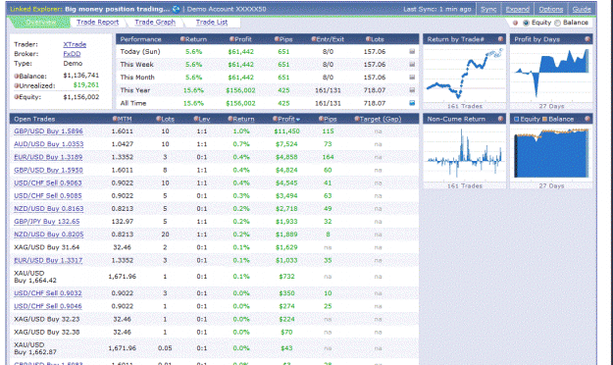Click the info dot in Equity/Balance chart panel
Screen dimensions: 613x365
587,119
